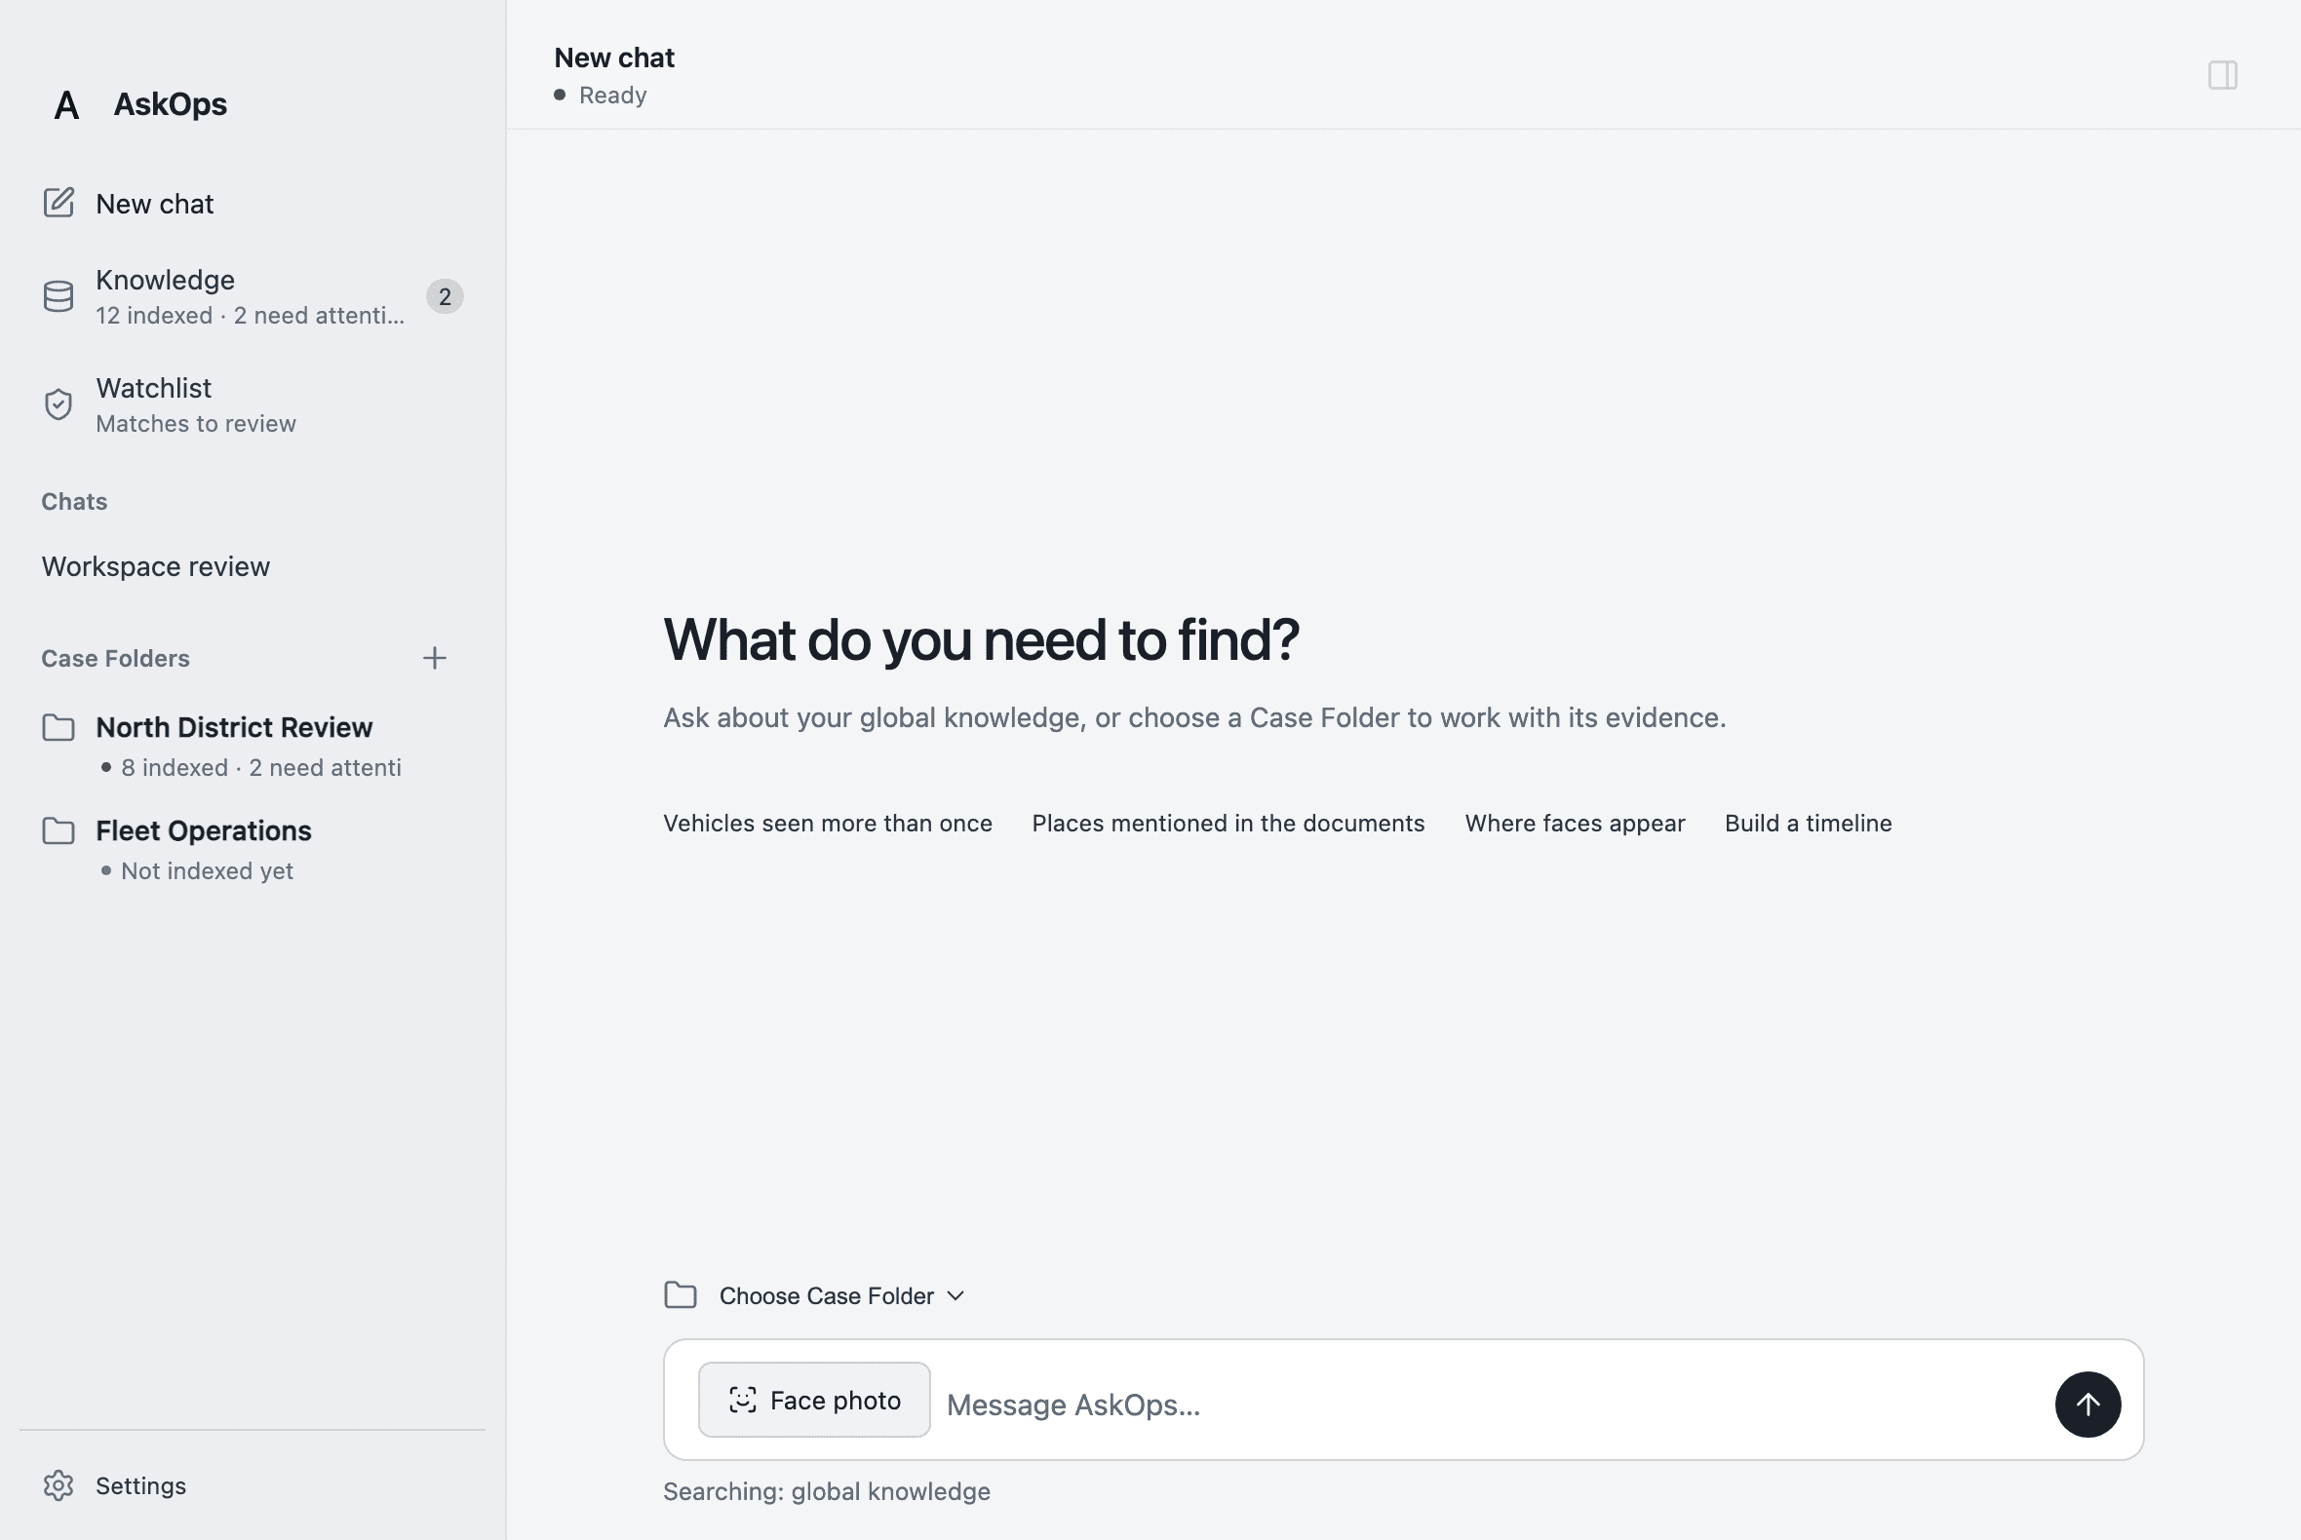Click the AskOps app name
The image size is (2301, 1540).
click(x=170, y=104)
